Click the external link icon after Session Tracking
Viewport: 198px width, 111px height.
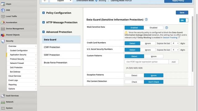179,37
